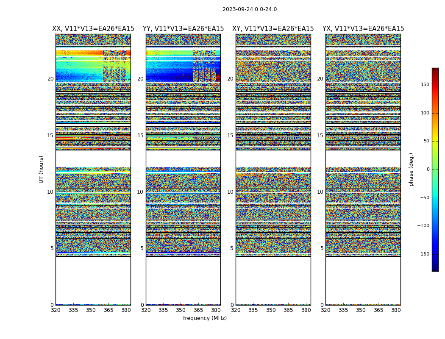The width and height of the screenshot is (445, 339).
Task: Click the frequency (MHz) x-axis label
Action: [x=205, y=318]
